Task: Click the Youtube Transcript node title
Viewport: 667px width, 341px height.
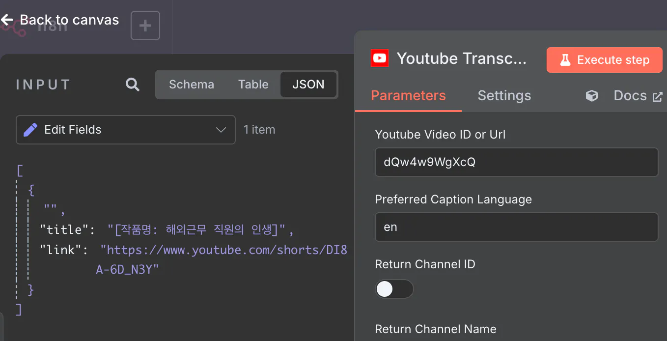Action: [x=462, y=58]
